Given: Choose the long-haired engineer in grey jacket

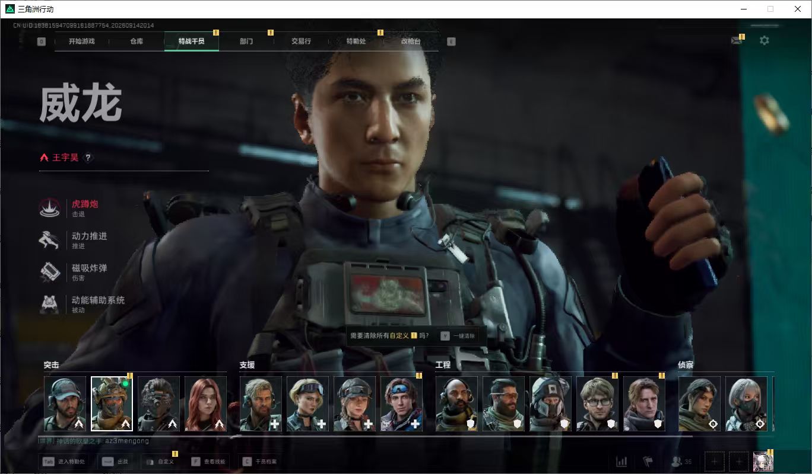Looking at the screenshot, I should point(644,403).
